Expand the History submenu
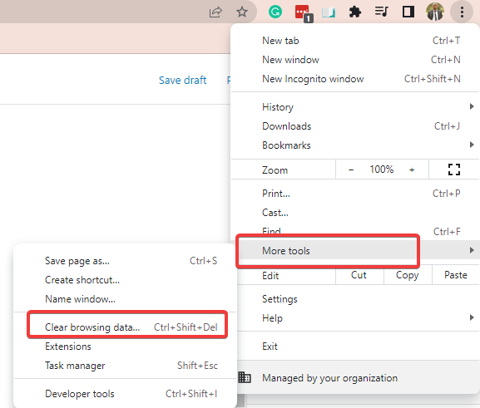This screenshot has height=408, width=480. [355, 107]
